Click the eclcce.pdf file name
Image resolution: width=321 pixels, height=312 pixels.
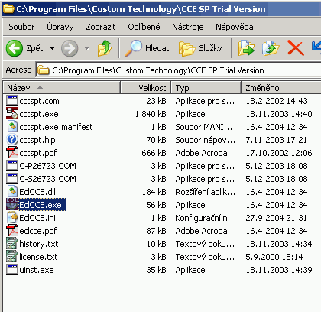(x=38, y=231)
